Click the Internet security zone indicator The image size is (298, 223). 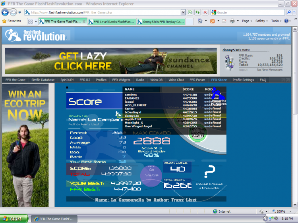pos(222,211)
